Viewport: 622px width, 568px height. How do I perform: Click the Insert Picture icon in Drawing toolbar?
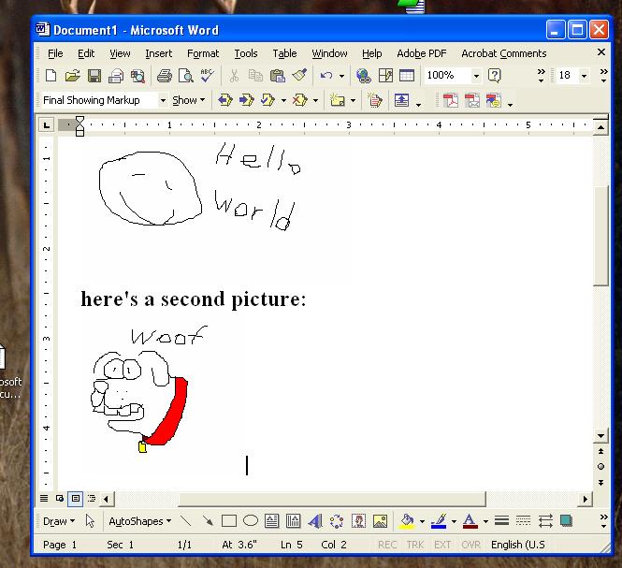(380, 521)
